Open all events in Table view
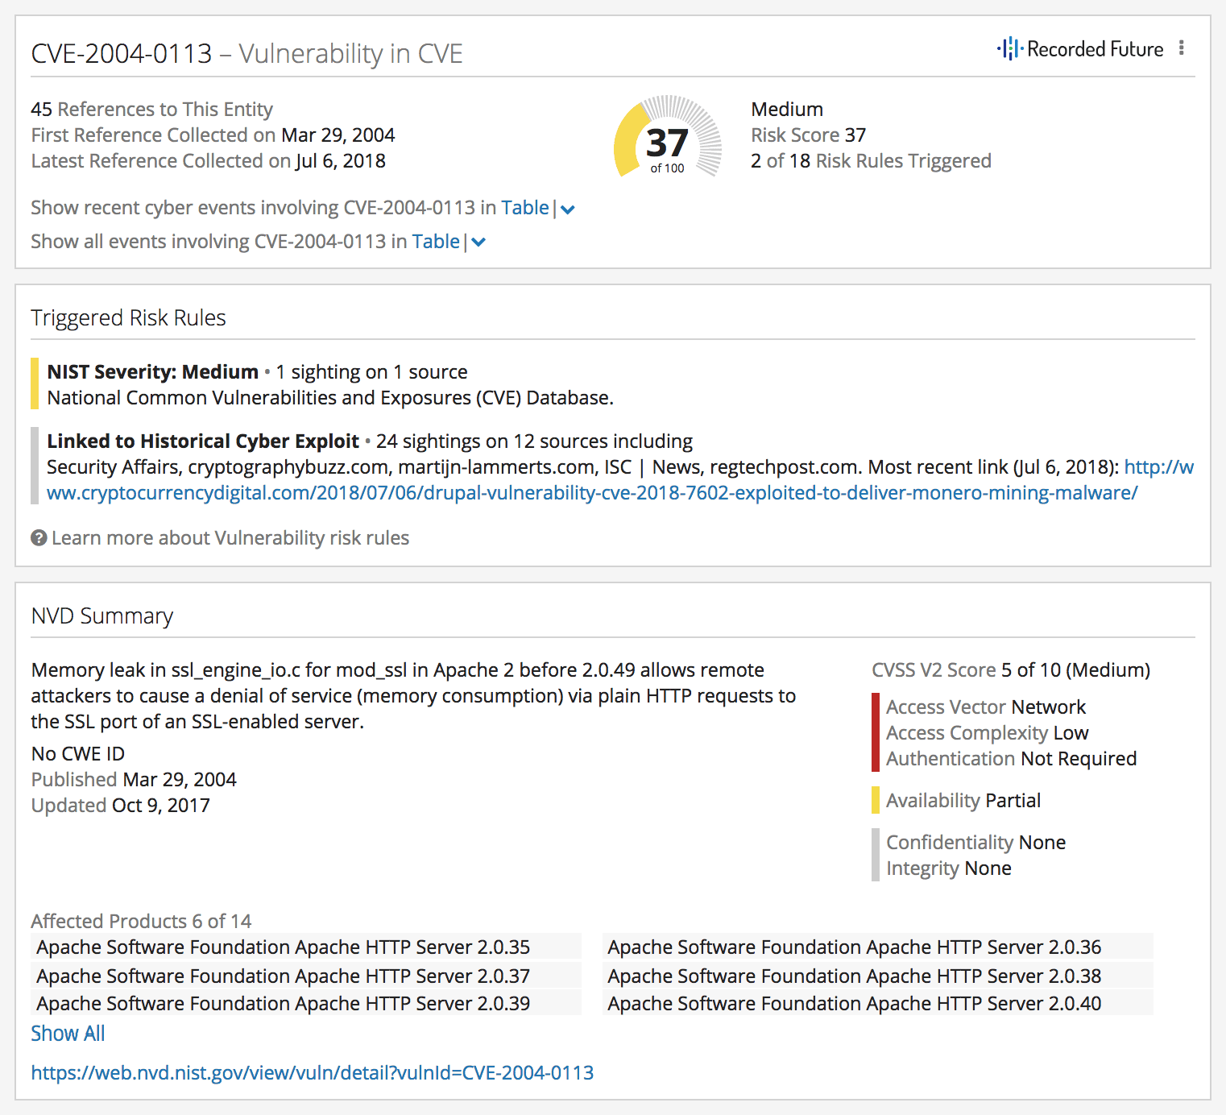1226x1115 pixels. 436,242
